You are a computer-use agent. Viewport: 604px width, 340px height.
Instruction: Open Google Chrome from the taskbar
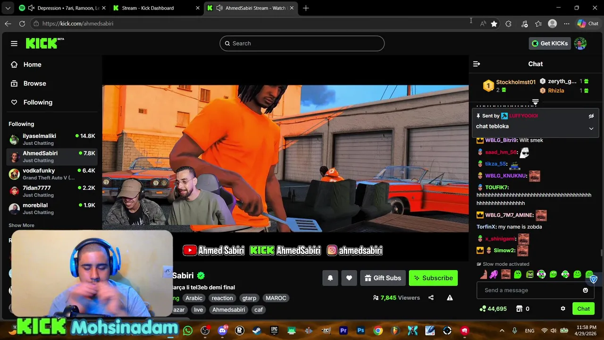pos(378,331)
